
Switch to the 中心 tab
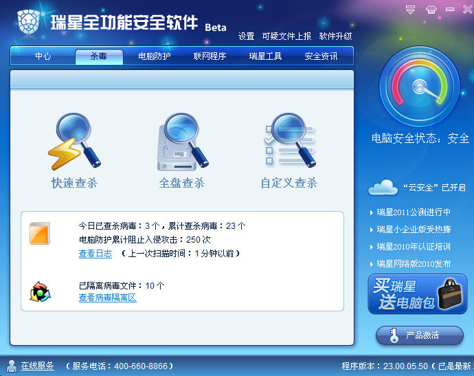click(43, 56)
